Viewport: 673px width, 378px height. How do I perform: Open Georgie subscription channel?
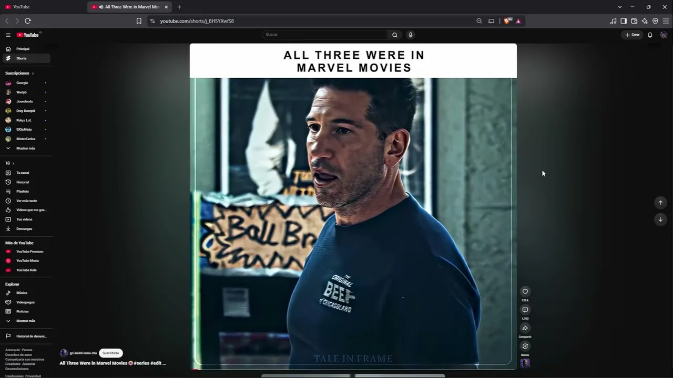tap(27, 83)
